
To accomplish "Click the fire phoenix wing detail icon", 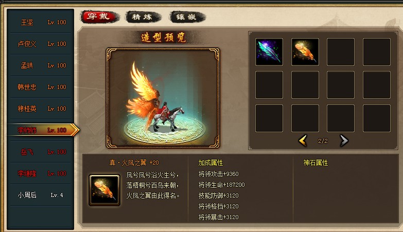I will pos(104,190).
